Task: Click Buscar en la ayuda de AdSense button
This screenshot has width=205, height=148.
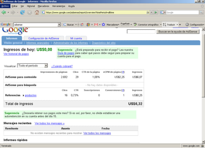Action: pos(178,32)
